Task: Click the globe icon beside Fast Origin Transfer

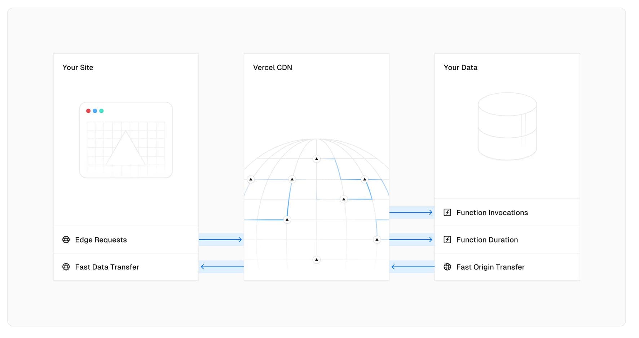Action: tap(447, 267)
